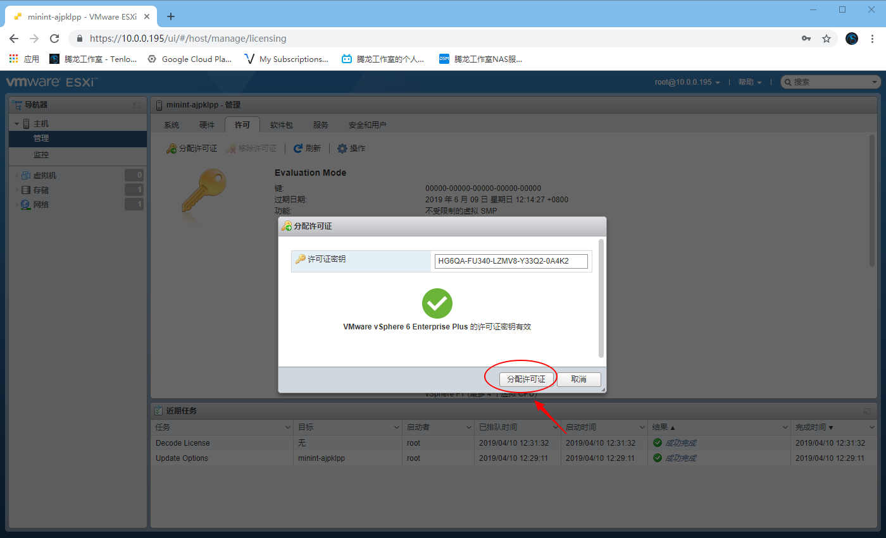Switch to the Packages (软件包) tab

[282, 125]
